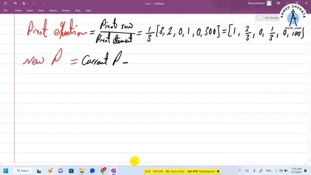This screenshot has height=175, width=311.
Task: Click the F5 Zoom In/Out recorder label
Action: pos(175,171)
